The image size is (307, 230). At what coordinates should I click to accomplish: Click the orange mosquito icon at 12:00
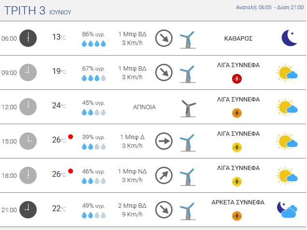237,113
